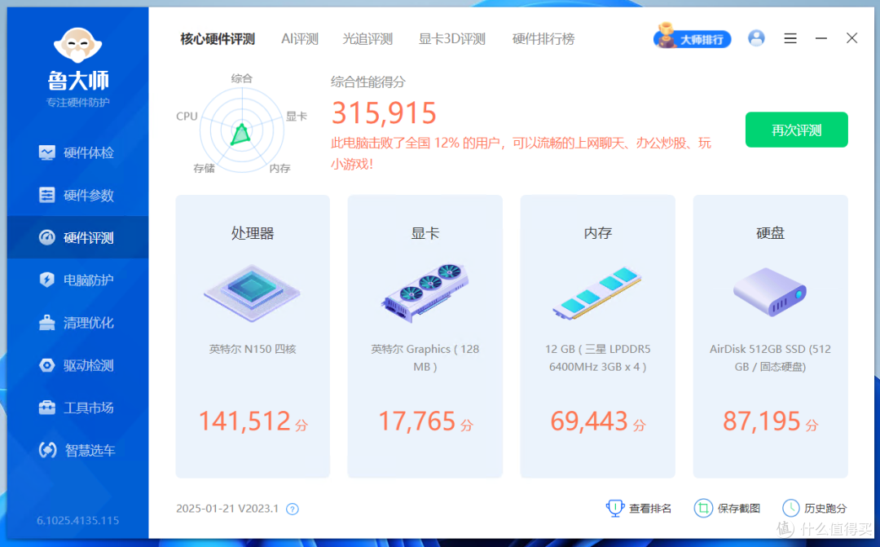Click the 2025-01-21 V2023.1 version text

227,508
